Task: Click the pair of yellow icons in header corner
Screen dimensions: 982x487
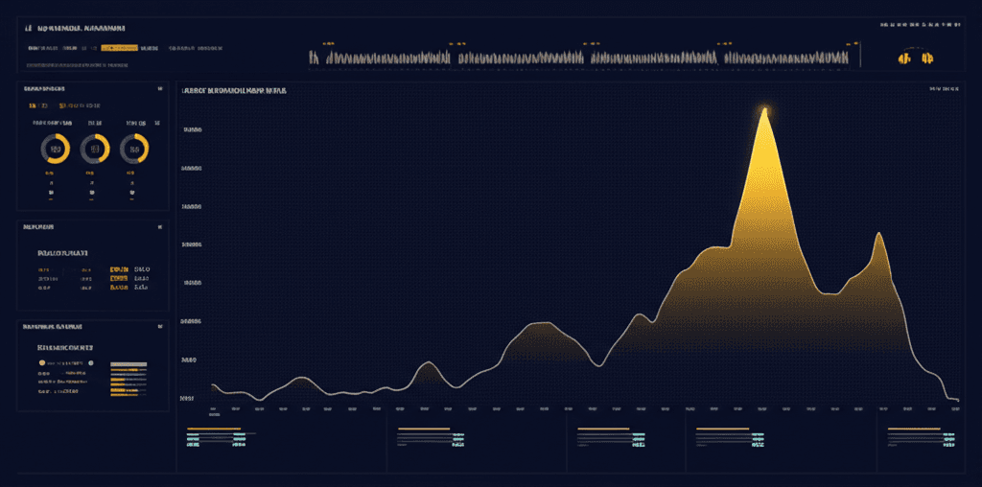Action: coord(916,58)
